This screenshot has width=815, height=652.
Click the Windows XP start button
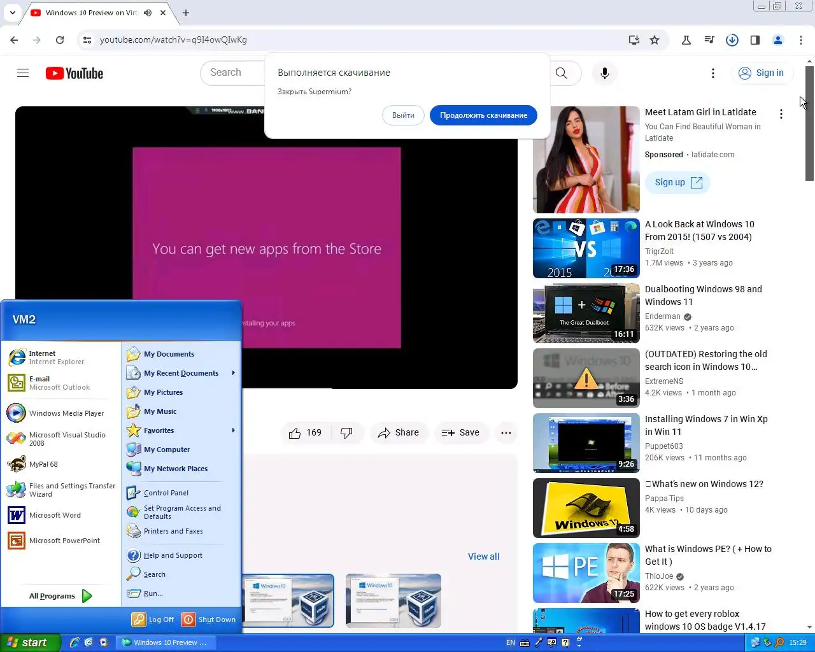click(x=30, y=642)
